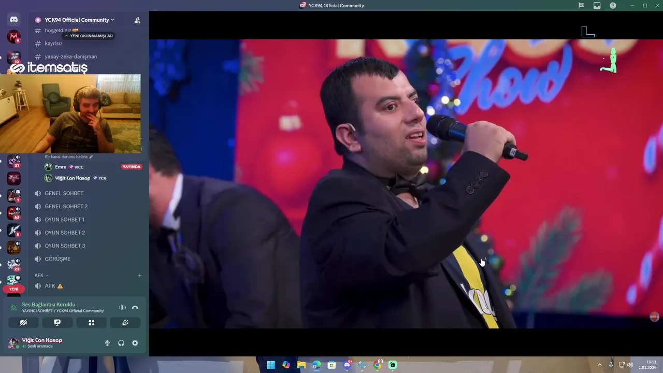Turn on camera in voice panel
The height and width of the screenshot is (373, 663).
point(23,322)
